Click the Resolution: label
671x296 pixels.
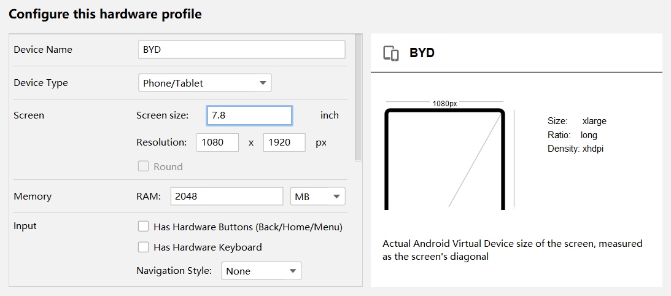[x=161, y=142]
